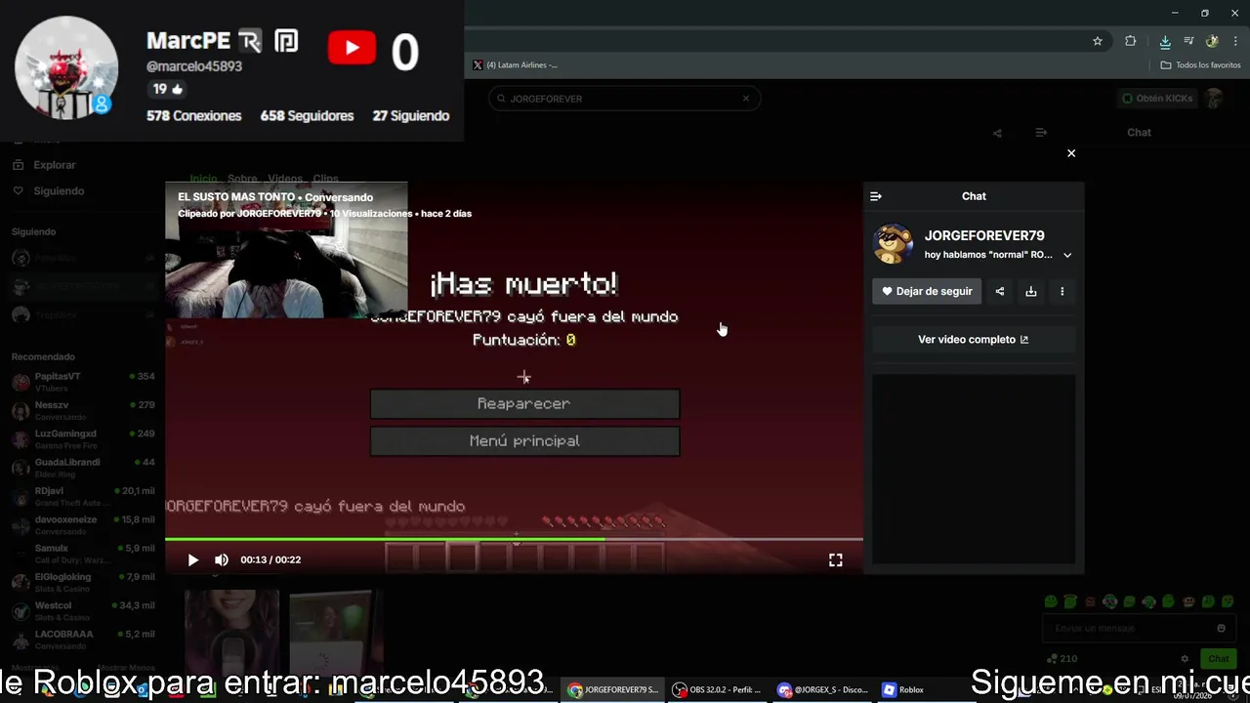This screenshot has width=1250, height=703.
Task: Open chat settings gear icon
Action: (x=1185, y=659)
